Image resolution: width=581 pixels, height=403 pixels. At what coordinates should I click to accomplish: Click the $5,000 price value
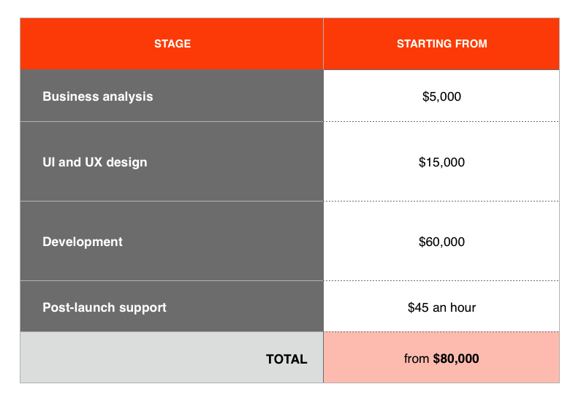point(441,96)
